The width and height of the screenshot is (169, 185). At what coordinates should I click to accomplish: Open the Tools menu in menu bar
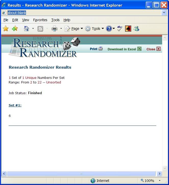(55, 20)
